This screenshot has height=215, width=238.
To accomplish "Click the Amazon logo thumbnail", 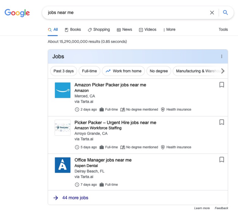I will (x=62, y=90).
